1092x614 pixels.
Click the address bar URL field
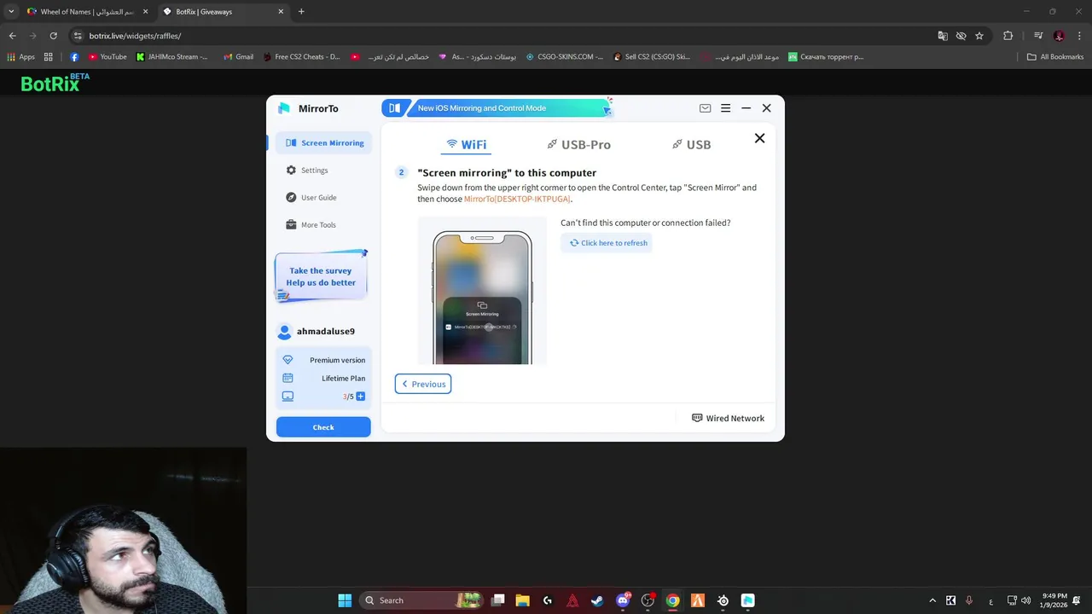pos(503,36)
